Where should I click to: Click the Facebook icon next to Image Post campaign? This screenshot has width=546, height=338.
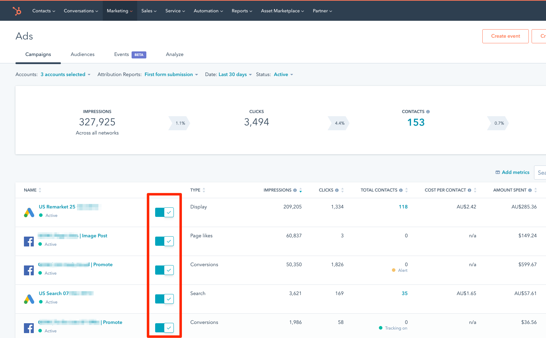[29, 241]
